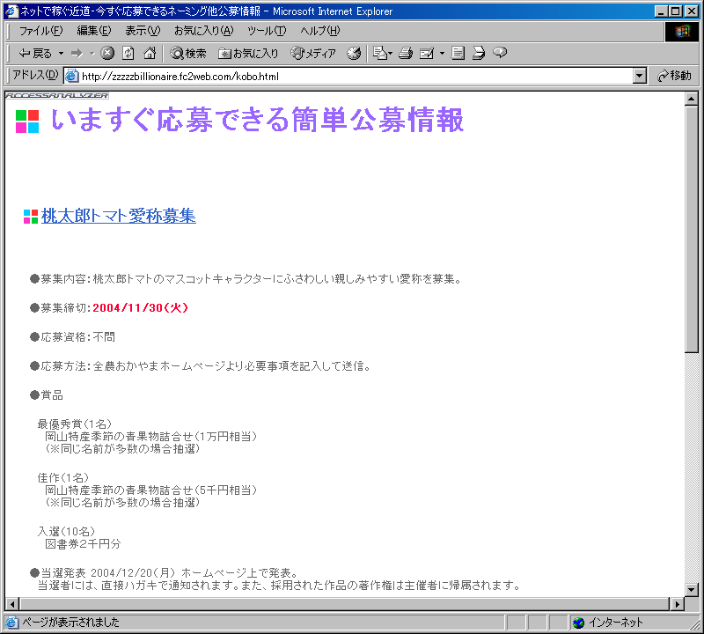Viewport: 704px width, 634px height.
Task: Open the 桃太郎トマト愛称募集 link
Action: coord(119,216)
